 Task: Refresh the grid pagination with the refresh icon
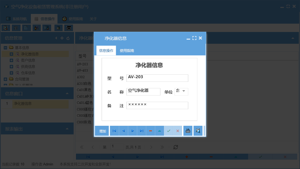(175, 147)
